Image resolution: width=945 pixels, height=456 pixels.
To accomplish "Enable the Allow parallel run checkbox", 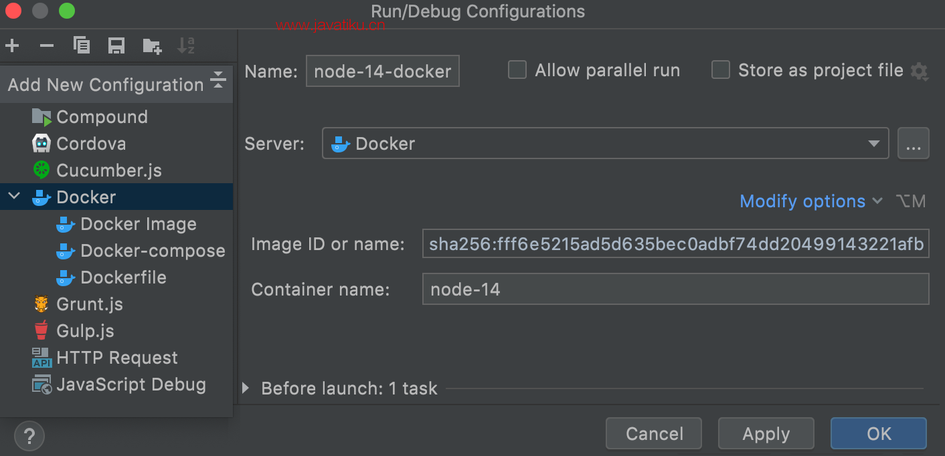I will tap(517, 70).
